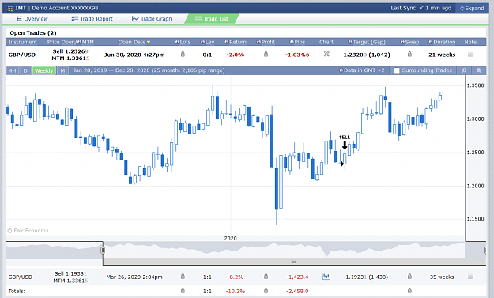Open the Note icon for the 21 weeks trade
This screenshot has height=298, width=494.
(x=471, y=55)
